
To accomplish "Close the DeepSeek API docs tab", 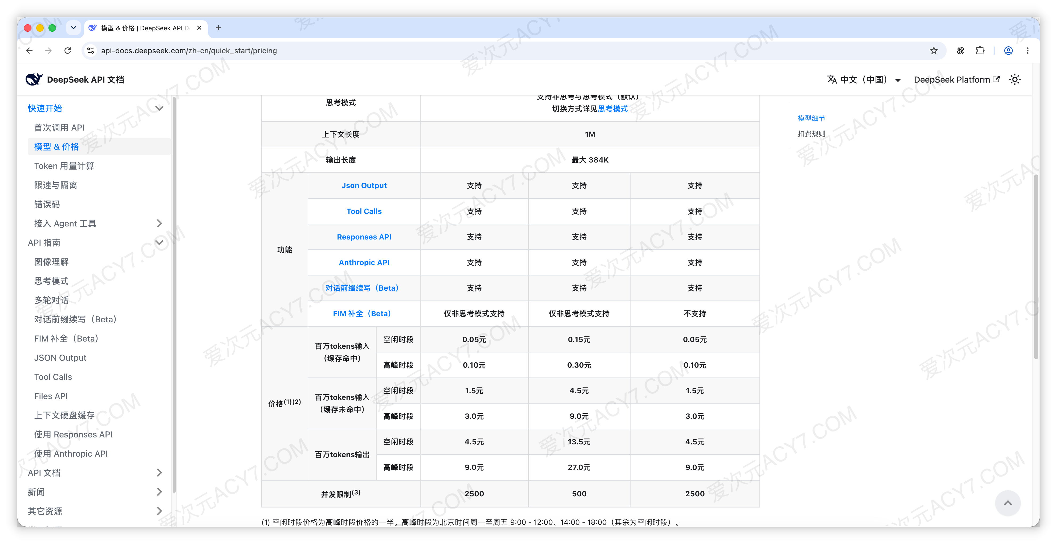I will click(x=199, y=28).
